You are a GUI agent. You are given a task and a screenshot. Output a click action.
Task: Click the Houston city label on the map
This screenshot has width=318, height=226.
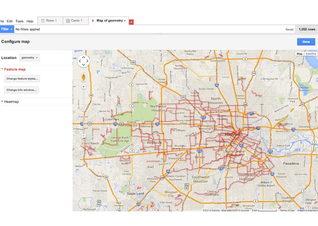click(x=232, y=135)
